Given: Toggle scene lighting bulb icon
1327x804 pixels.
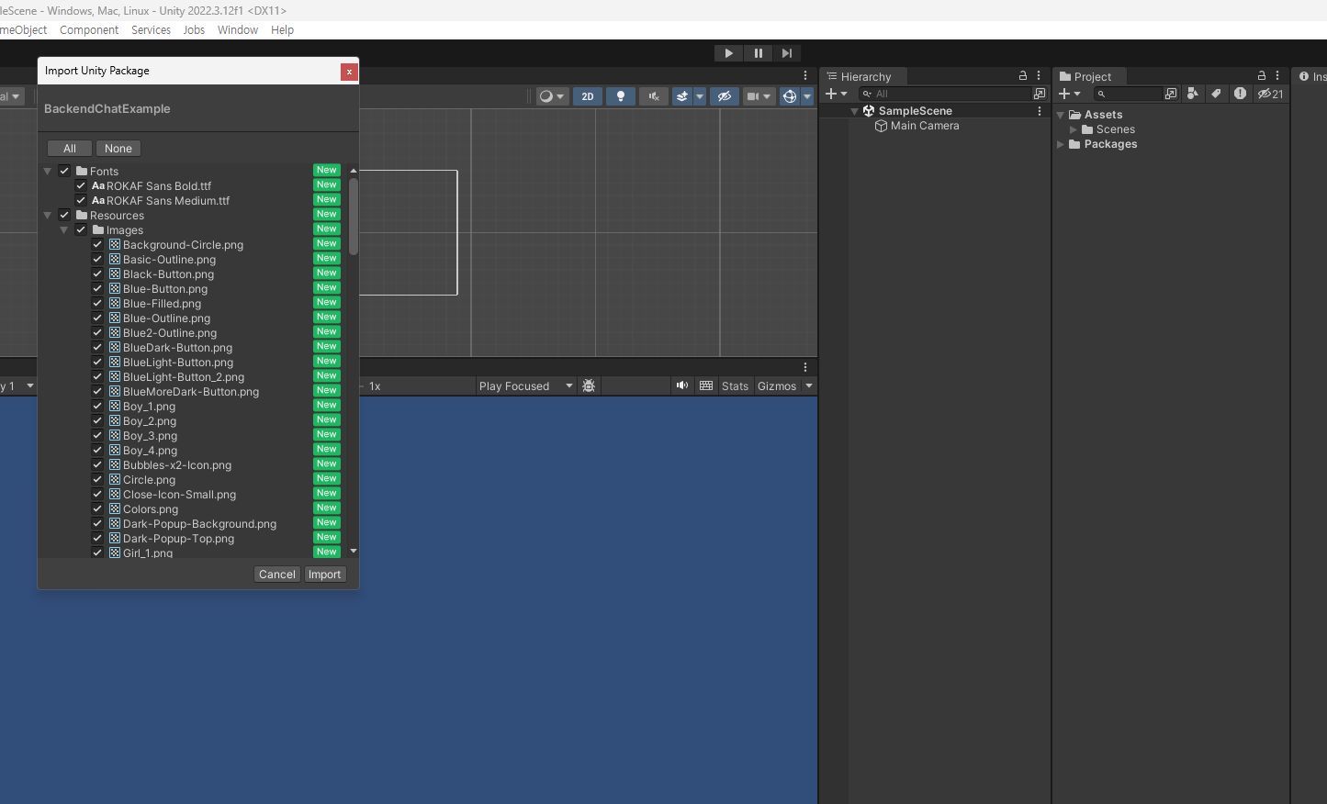Looking at the screenshot, I should [x=621, y=96].
